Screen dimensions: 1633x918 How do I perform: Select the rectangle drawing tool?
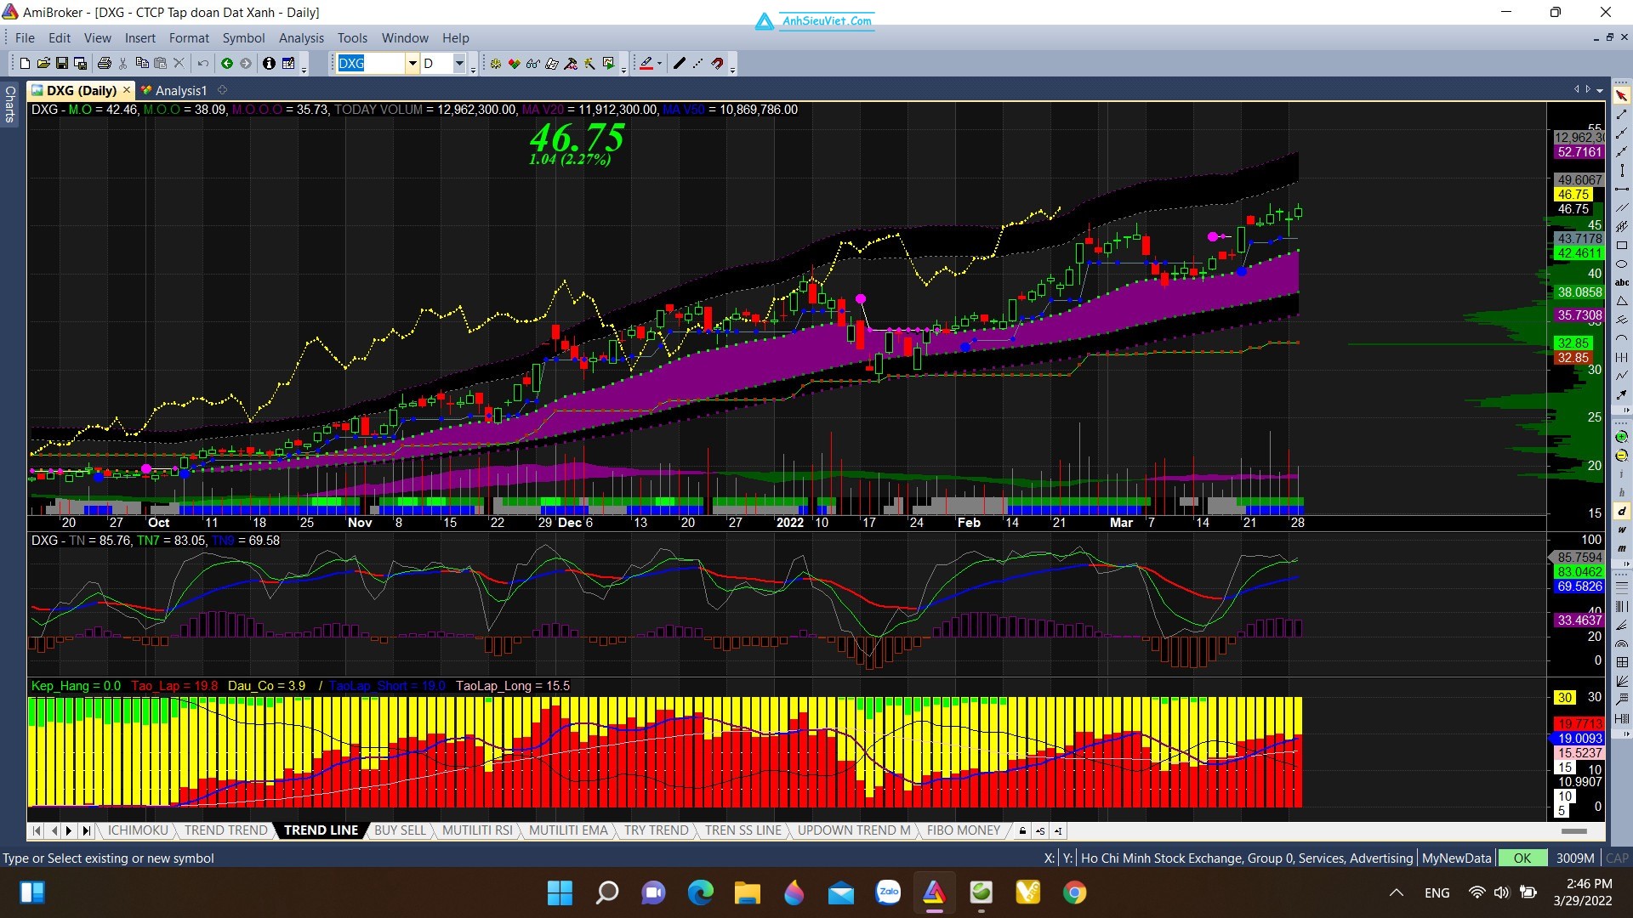pos(1622,246)
